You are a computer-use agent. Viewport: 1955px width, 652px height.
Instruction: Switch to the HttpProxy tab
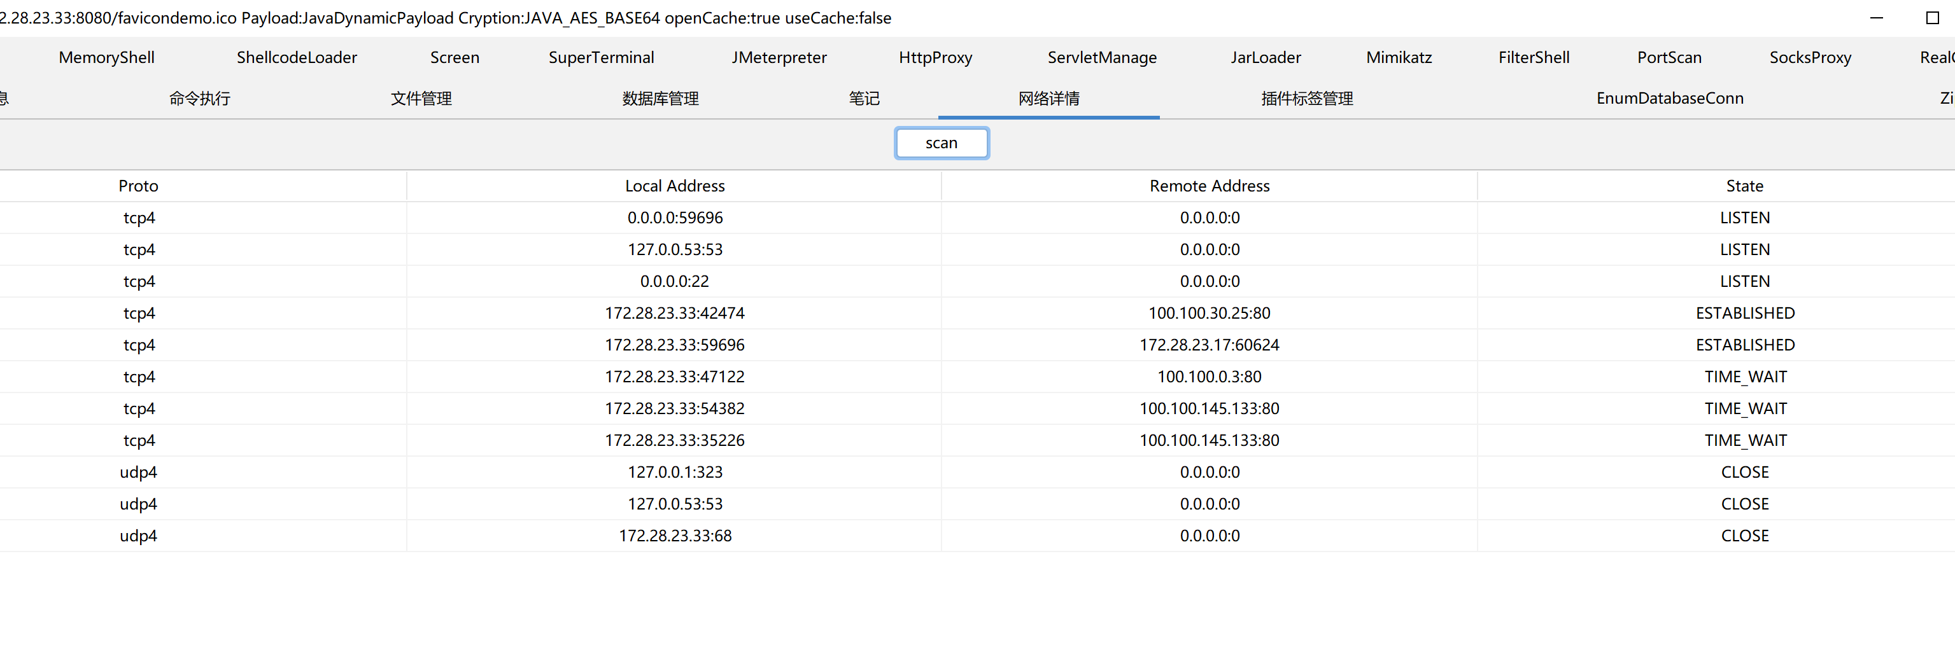coord(935,58)
